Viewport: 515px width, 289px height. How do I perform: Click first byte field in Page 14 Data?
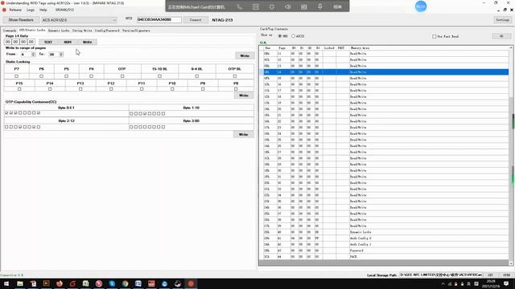(x=7, y=42)
